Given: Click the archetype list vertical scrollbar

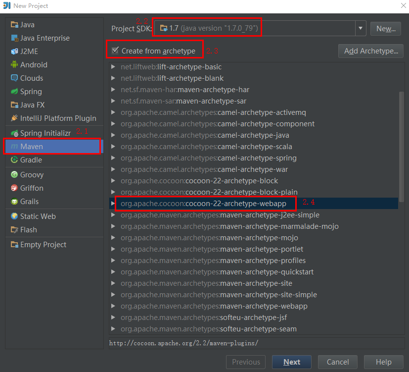Looking at the screenshot, I should click(x=402, y=147).
